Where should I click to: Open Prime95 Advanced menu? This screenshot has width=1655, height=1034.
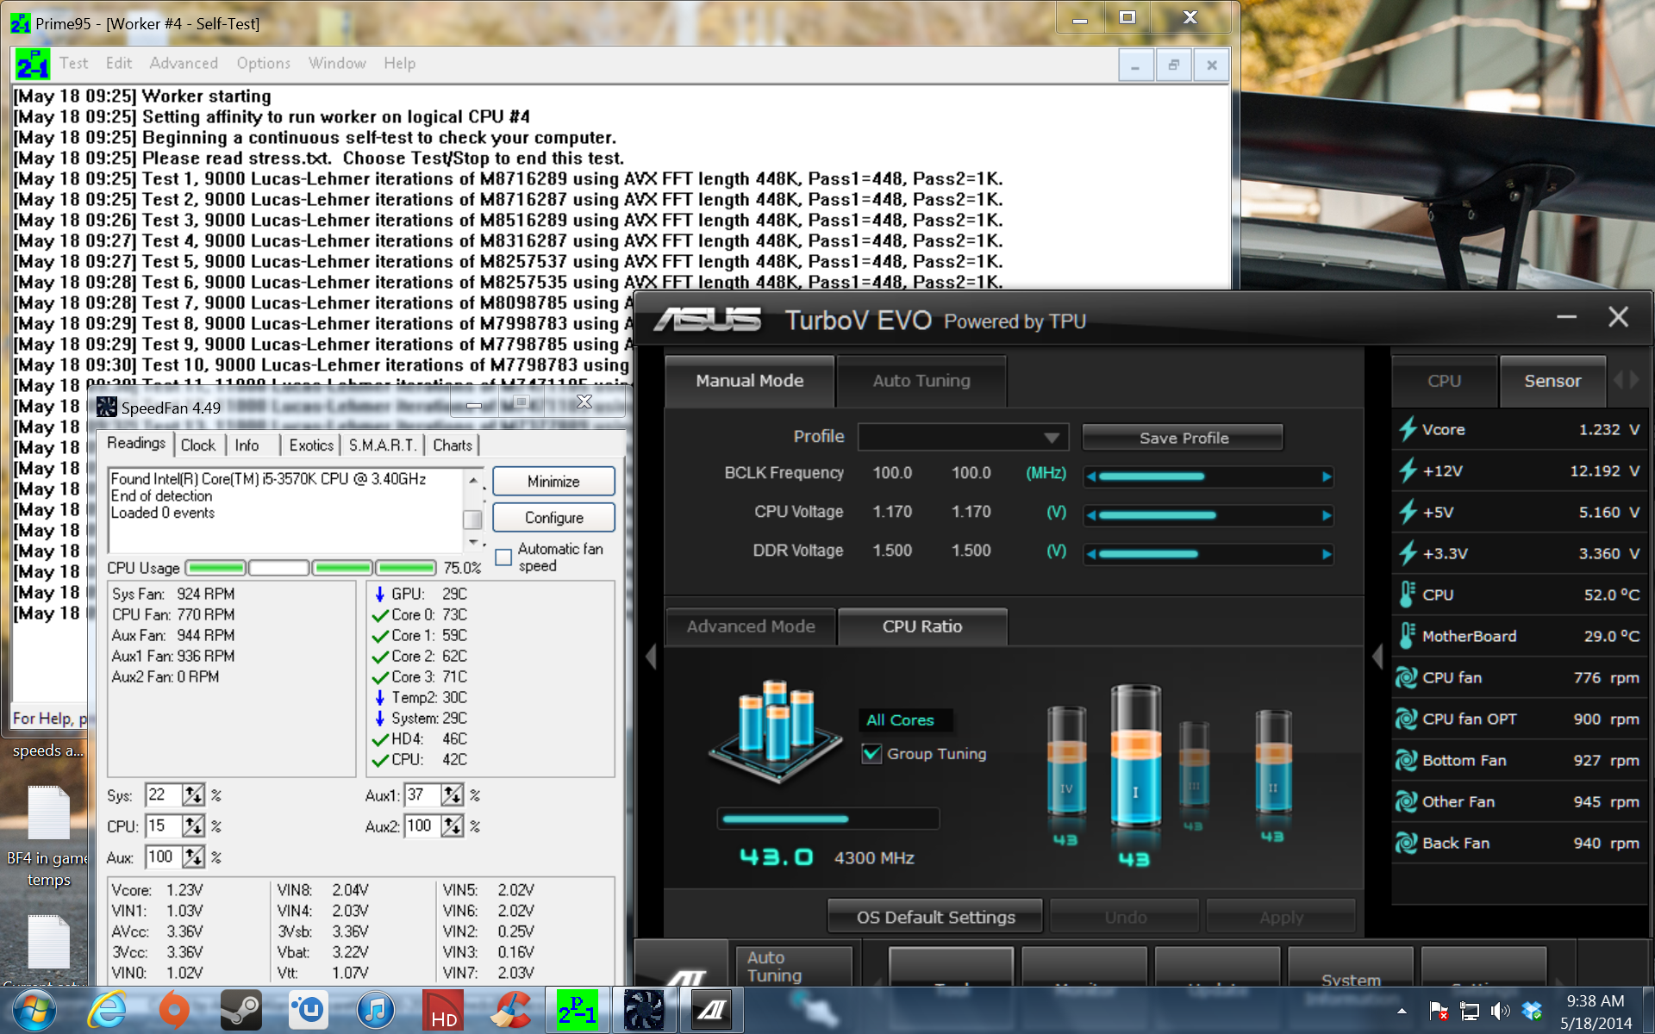(184, 63)
